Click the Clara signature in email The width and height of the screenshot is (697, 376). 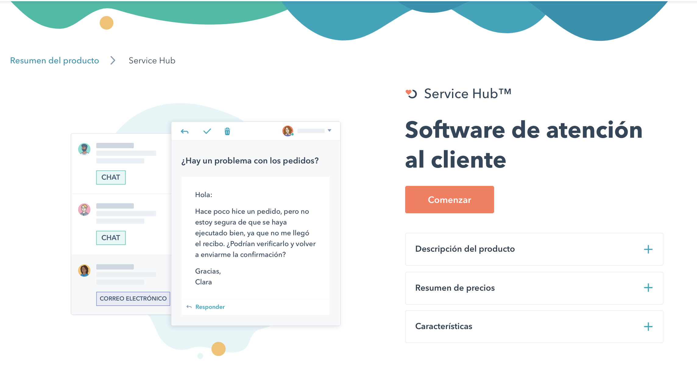click(203, 282)
